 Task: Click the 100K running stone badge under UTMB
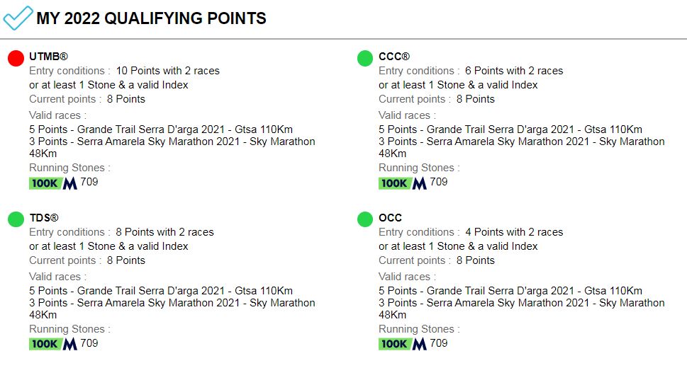45,183
